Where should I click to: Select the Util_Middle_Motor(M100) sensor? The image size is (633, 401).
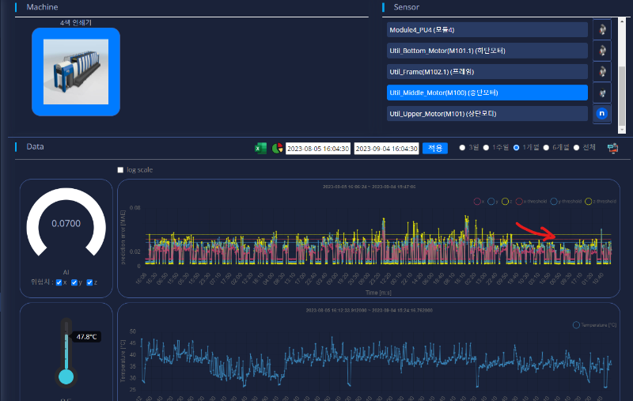point(487,93)
